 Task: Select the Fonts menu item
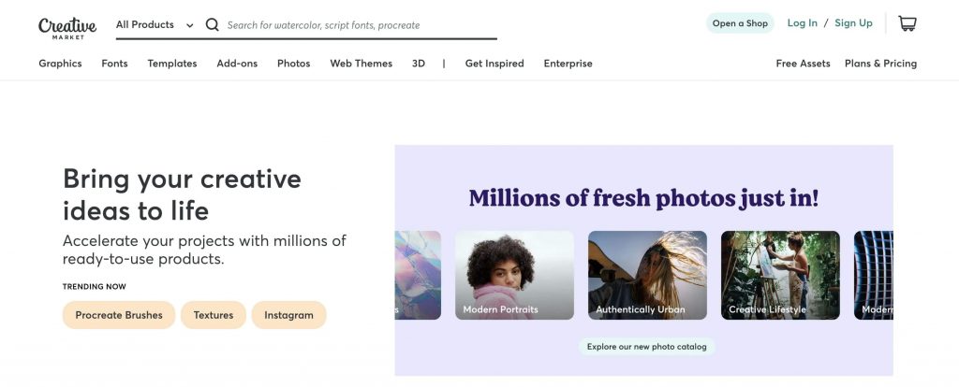(114, 64)
